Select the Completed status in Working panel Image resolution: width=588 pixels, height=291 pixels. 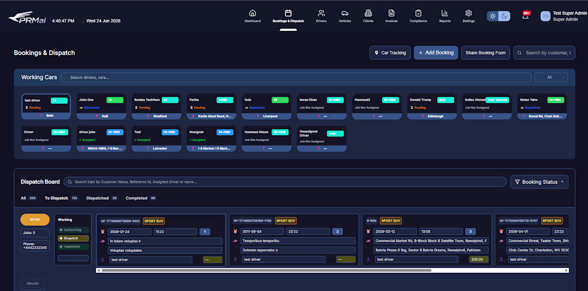pos(73,247)
